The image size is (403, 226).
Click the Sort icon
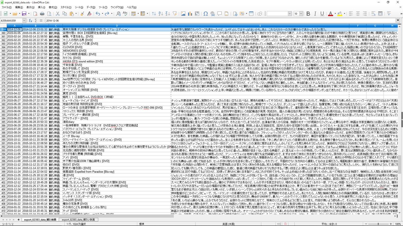click(x=153, y=14)
